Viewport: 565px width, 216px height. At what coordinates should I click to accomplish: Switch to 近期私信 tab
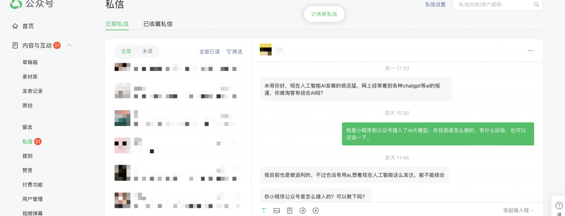[117, 24]
